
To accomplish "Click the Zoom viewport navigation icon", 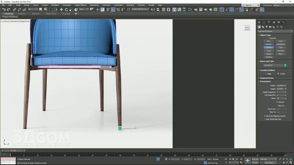I will (280, 159).
